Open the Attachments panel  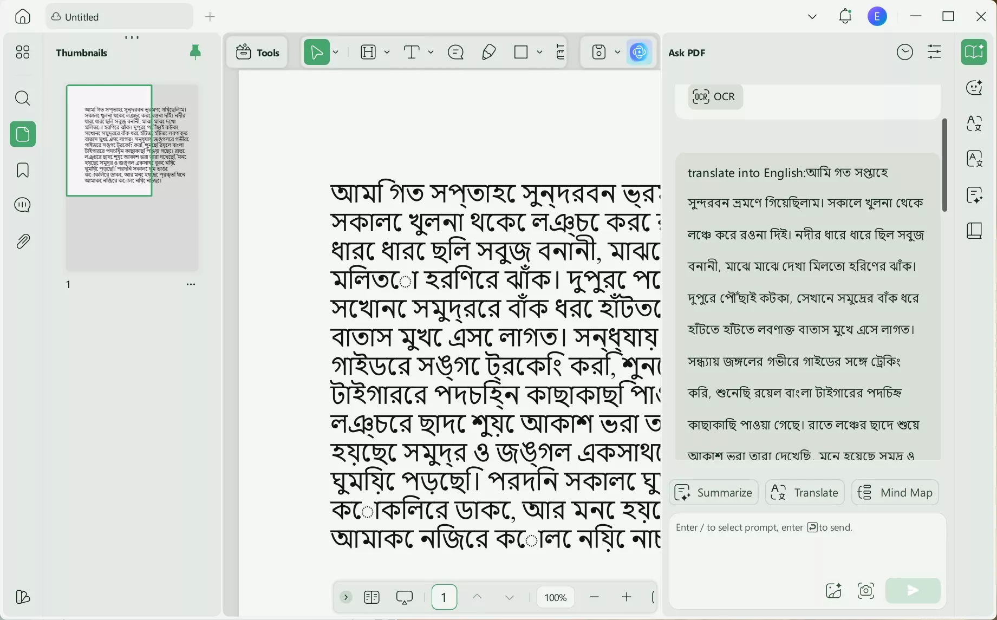click(22, 241)
